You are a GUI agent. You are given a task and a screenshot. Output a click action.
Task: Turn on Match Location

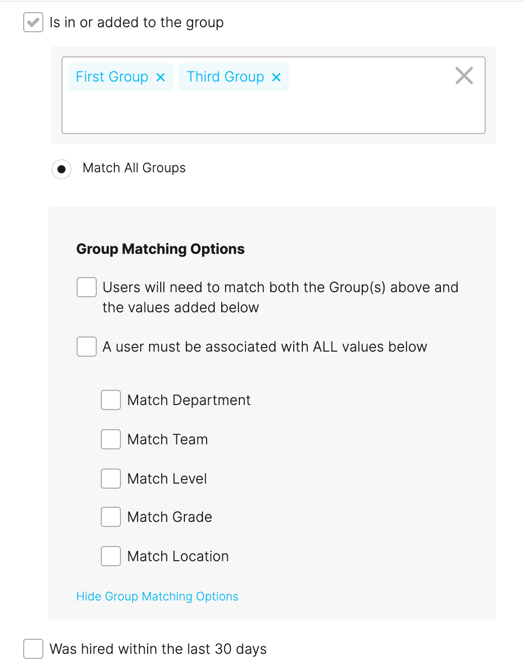pyautogui.click(x=111, y=556)
